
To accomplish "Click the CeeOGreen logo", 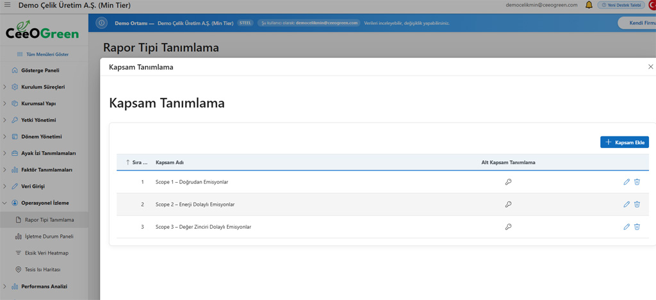I will pyautogui.click(x=42, y=29).
